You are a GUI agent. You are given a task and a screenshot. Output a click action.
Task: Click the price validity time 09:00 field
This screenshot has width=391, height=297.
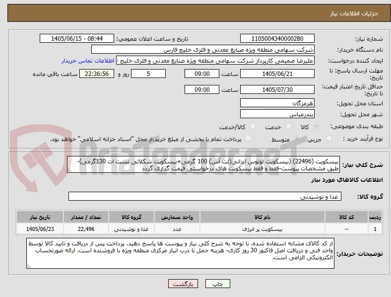202,89
